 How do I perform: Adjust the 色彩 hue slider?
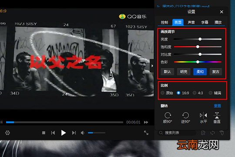(198, 62)
